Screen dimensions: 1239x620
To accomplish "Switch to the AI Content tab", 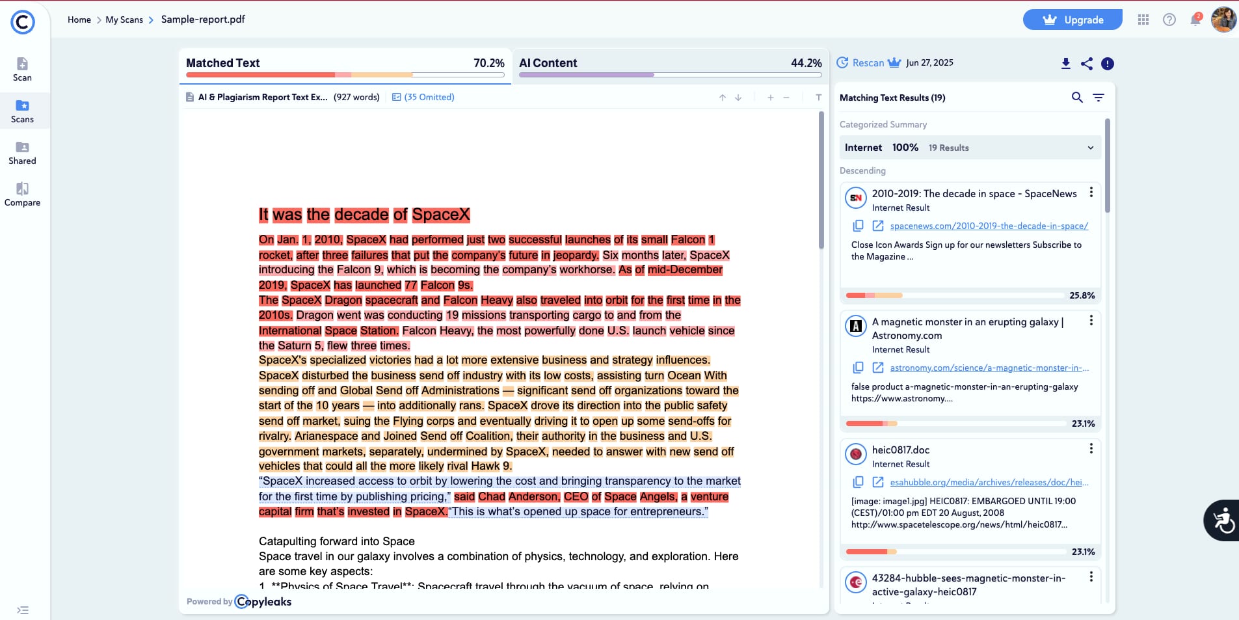I will [671, 66].
